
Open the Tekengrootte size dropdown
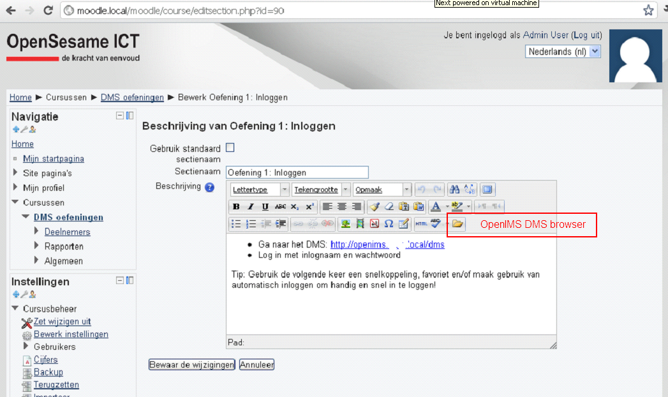(321, 190)
